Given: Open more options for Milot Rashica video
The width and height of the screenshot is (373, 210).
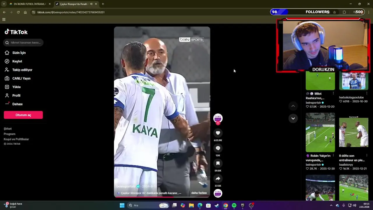Looking at the screenshot, I should coord(333,93).
